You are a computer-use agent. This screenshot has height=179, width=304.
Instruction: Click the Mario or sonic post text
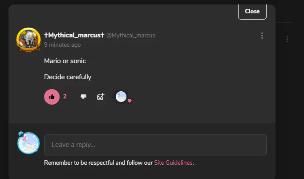coord(65,61)
